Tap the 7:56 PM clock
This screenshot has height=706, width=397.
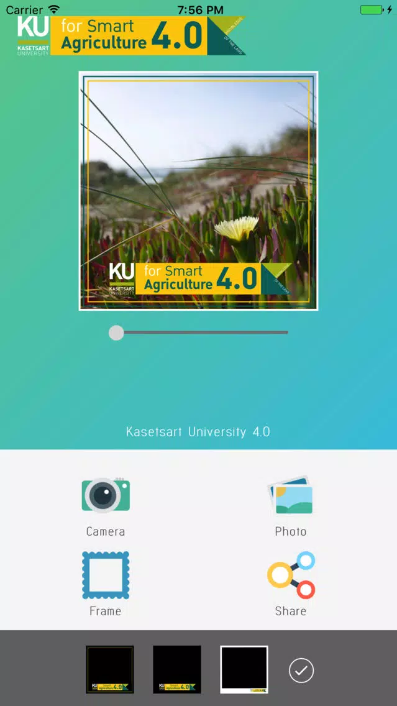point(199,9)
